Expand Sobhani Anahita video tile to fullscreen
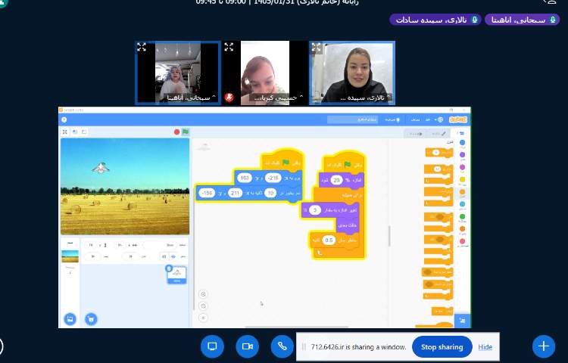The image size is (568, 363). [142, 47]
